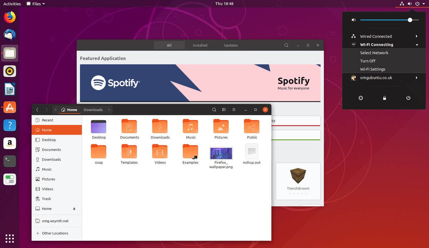The height and width of the screenshot is (248, 429).
Task: Open the Show Applications grid
Action: [x=10, y=238]
